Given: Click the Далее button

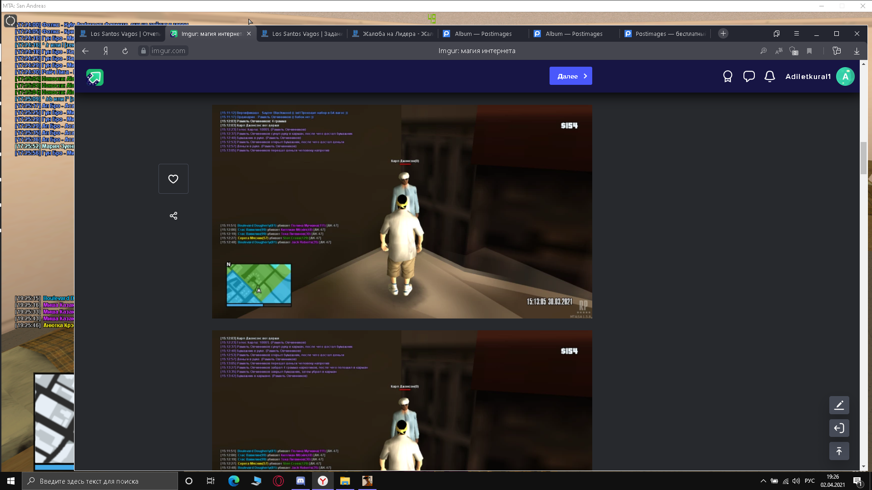Looking at the screenshot, I should click(x=570, y=76).
